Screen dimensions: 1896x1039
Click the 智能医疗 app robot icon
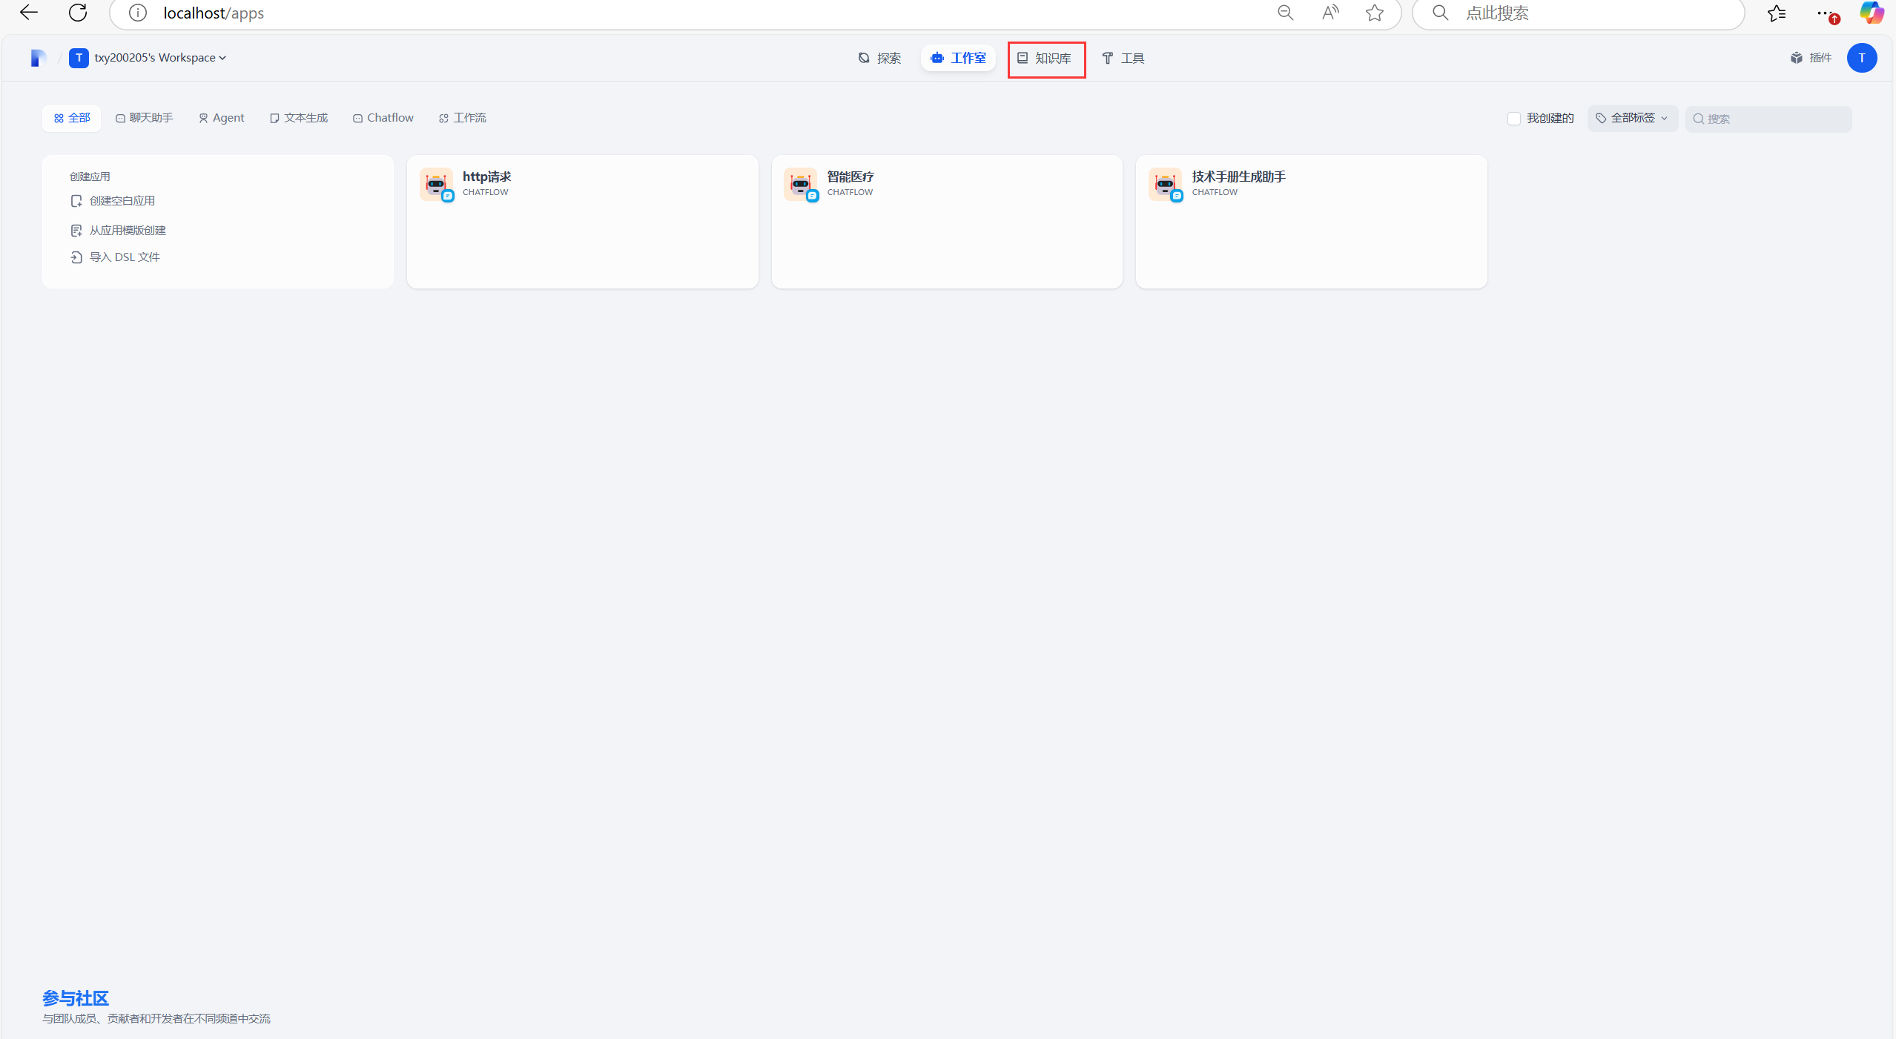click(x=800, y=184)
